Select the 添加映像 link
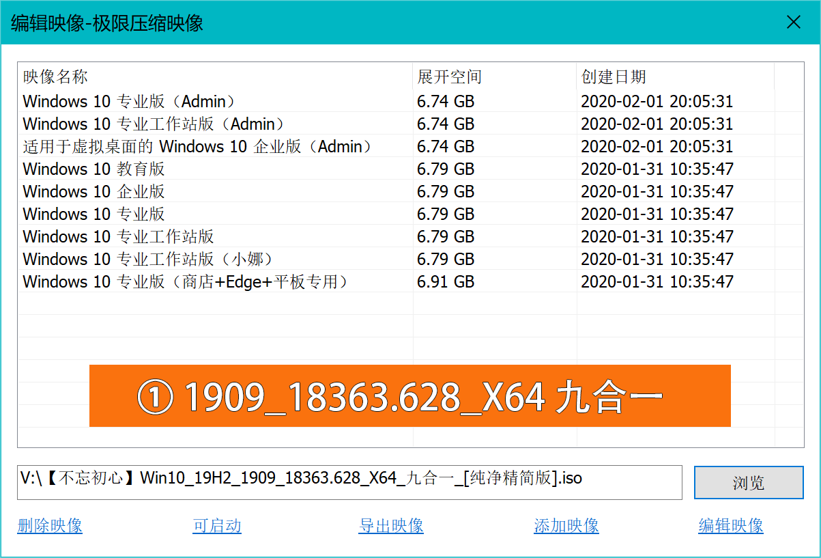821x558 pixels. [x=566, y=526]
